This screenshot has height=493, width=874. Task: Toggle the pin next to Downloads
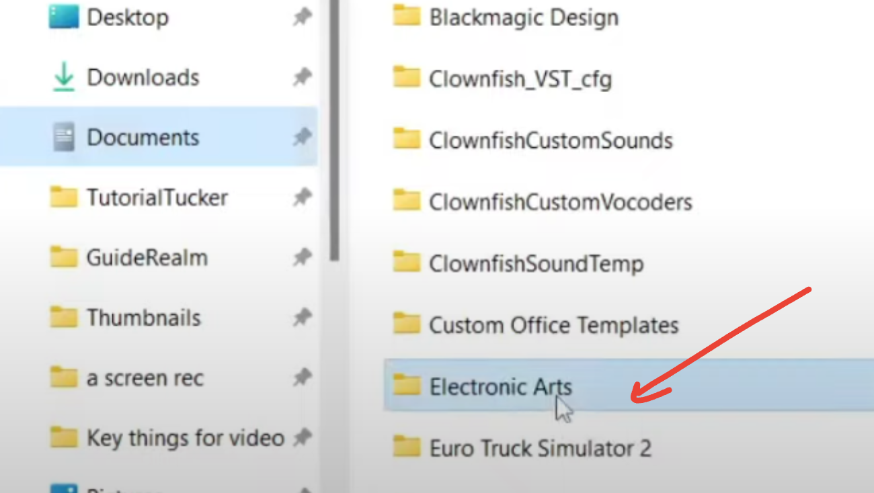click(x=302, y=78)
